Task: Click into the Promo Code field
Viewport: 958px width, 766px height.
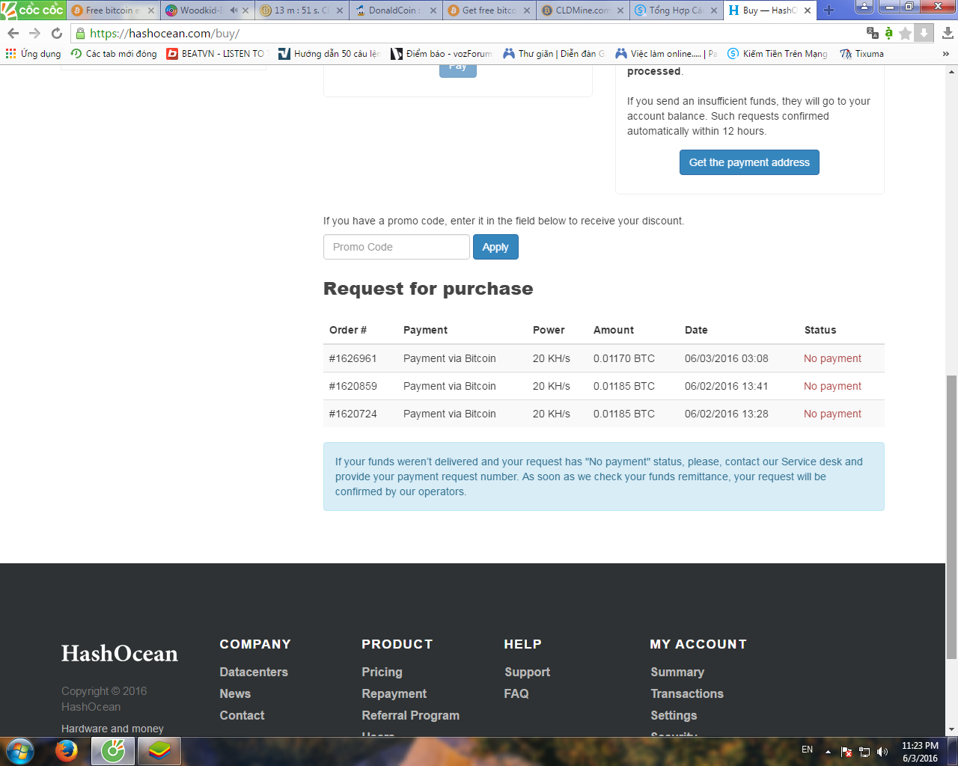Action: (397, 247)
